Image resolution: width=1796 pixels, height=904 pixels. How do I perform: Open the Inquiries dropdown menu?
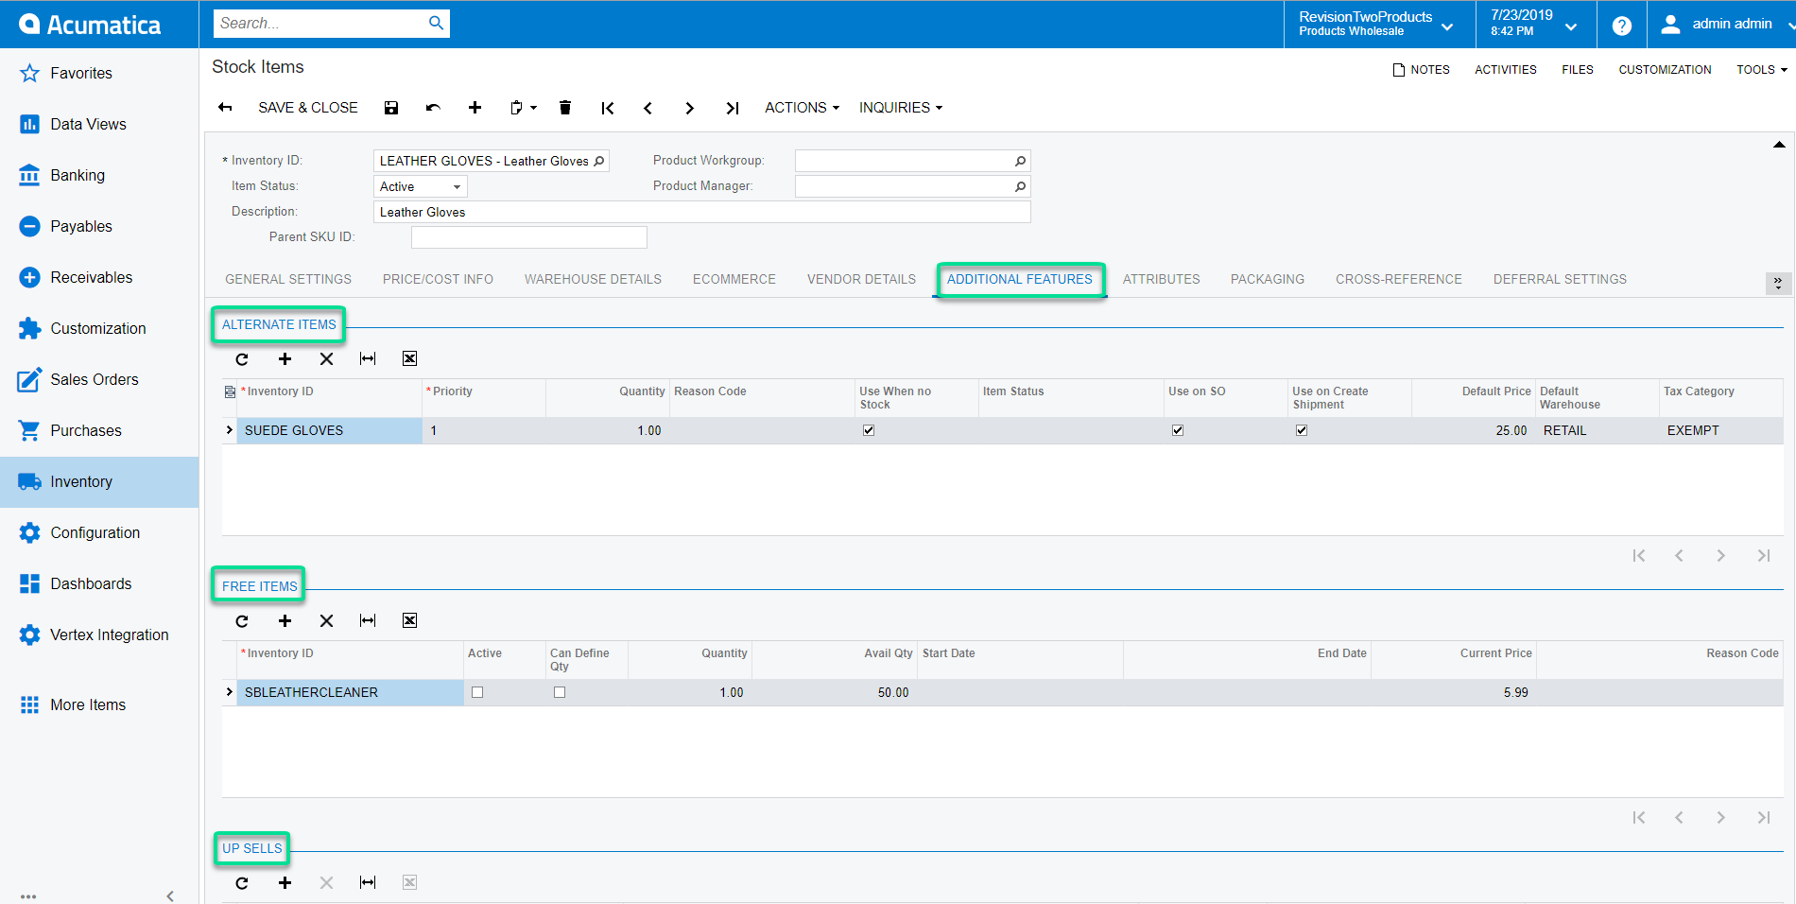(900, 108)
